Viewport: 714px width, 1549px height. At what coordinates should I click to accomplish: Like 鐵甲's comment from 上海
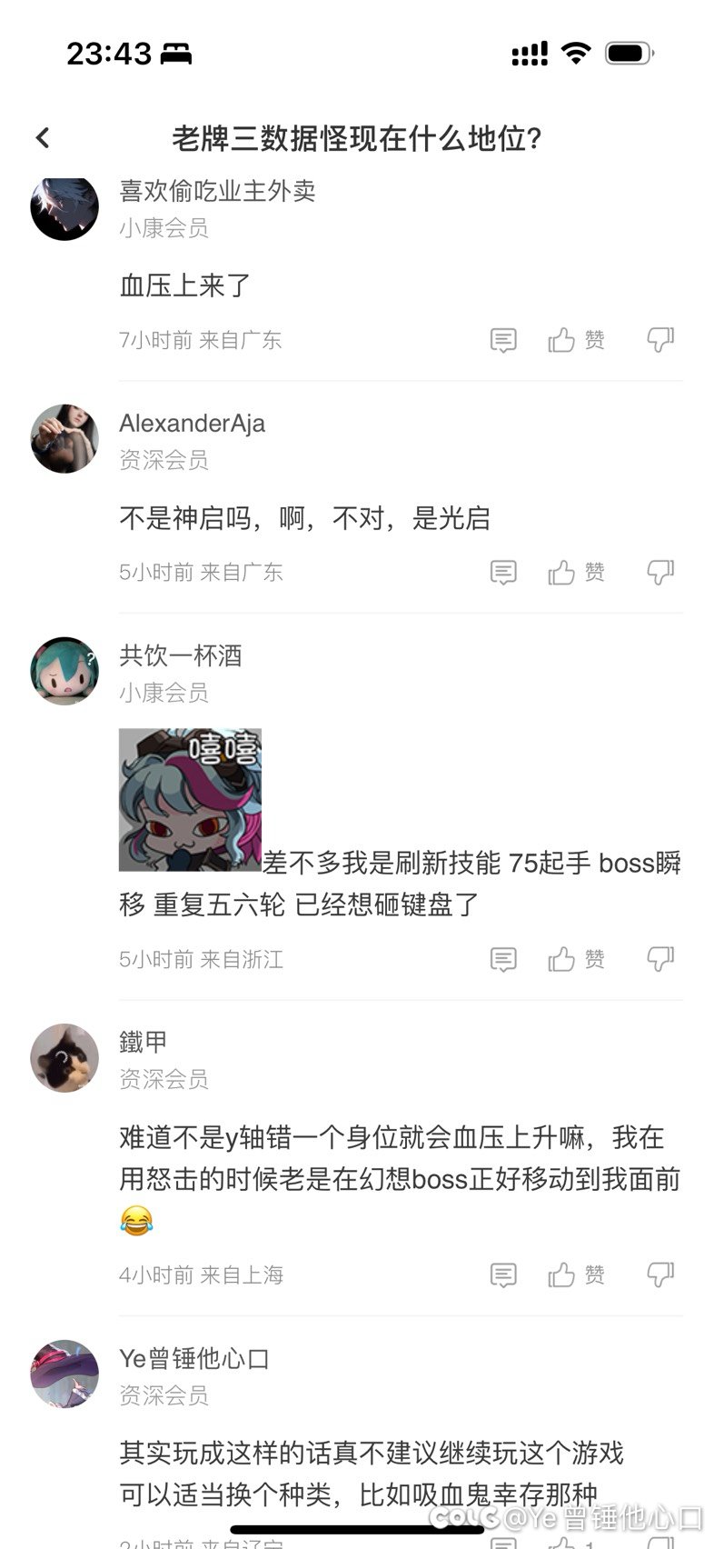point(576,1274)
